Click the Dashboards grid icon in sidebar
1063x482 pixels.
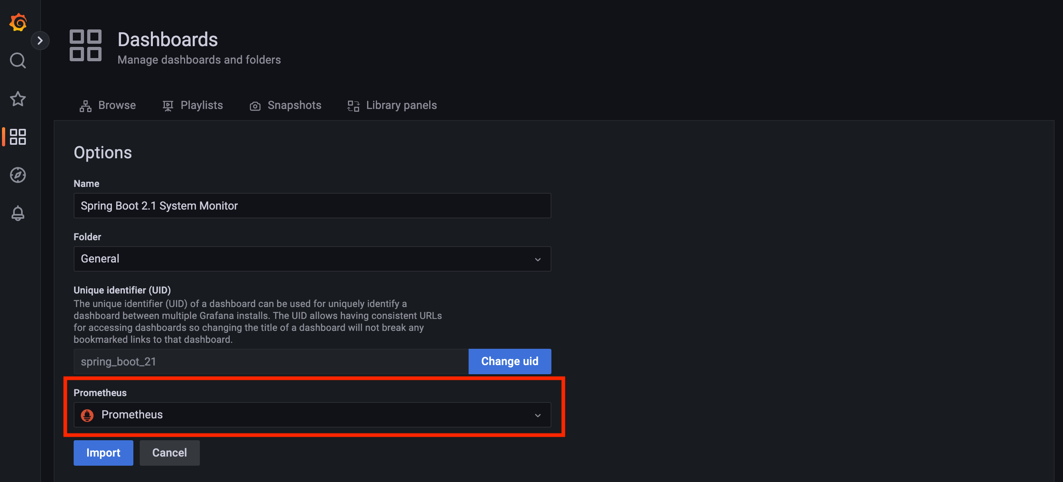(18, 136)
